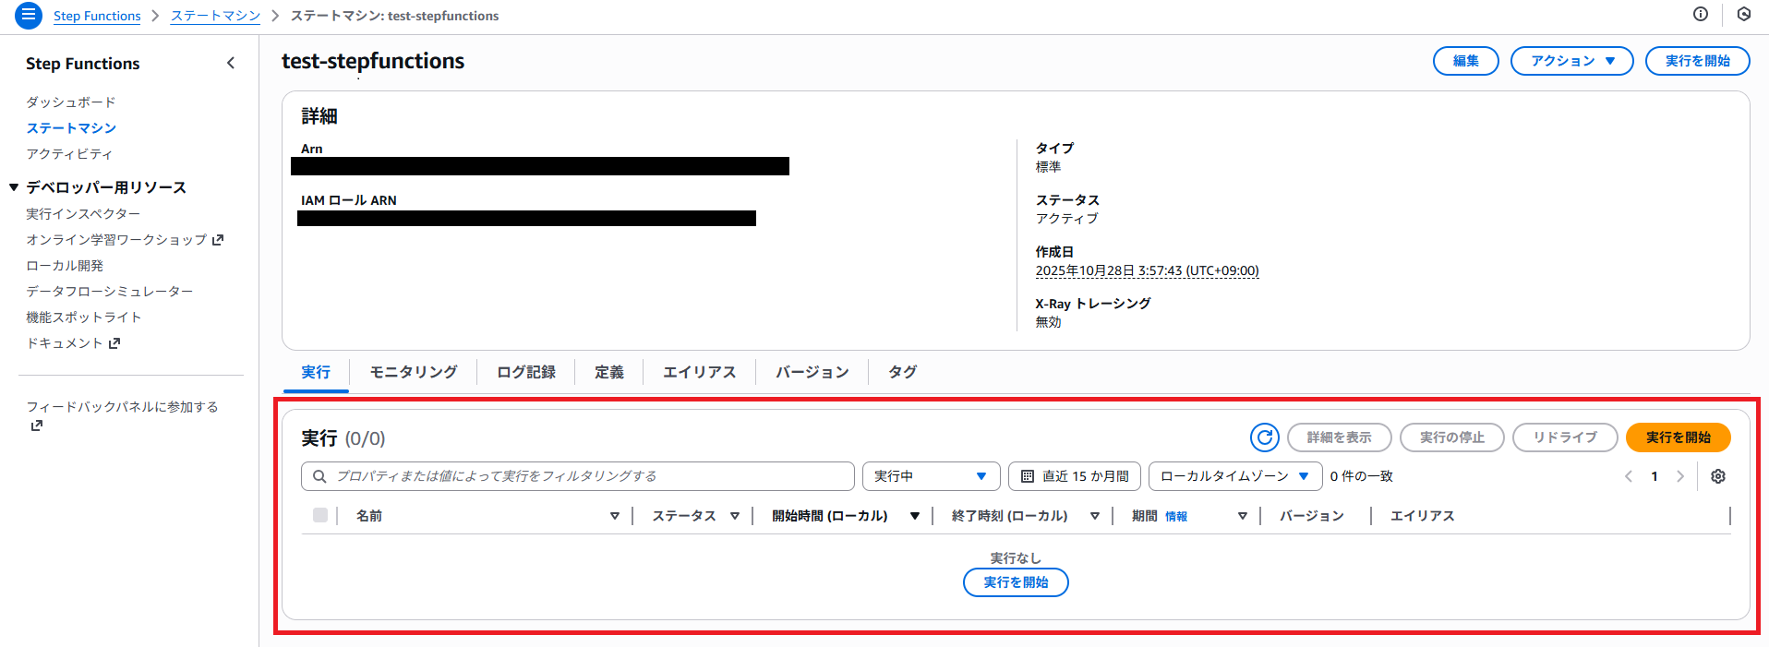
Task: Collapse the Step Functions sidebar
Action: tap(230, 63)
